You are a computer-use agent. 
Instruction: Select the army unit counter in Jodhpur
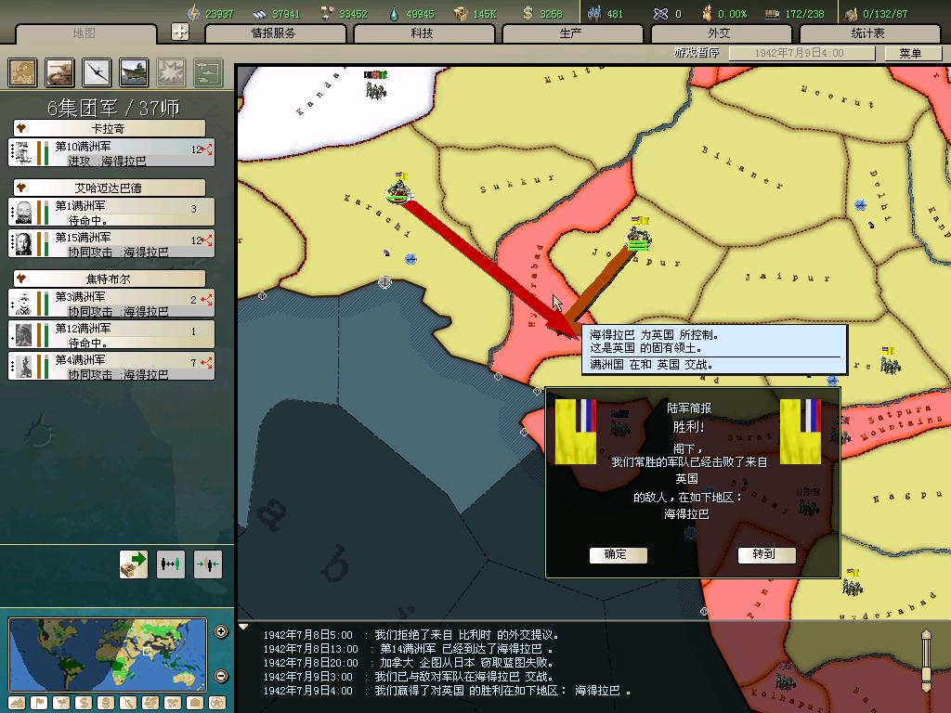(639, 233)
